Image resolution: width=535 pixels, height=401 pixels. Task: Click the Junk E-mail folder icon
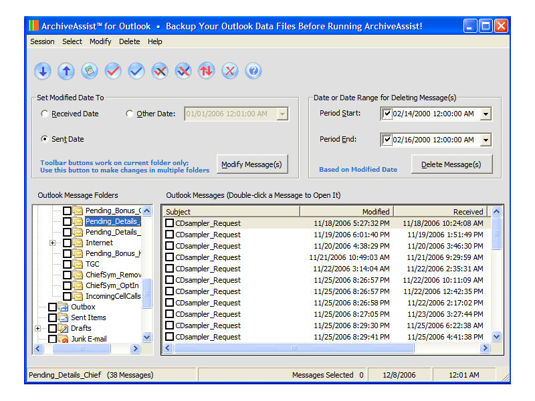(x=63, y=339)
